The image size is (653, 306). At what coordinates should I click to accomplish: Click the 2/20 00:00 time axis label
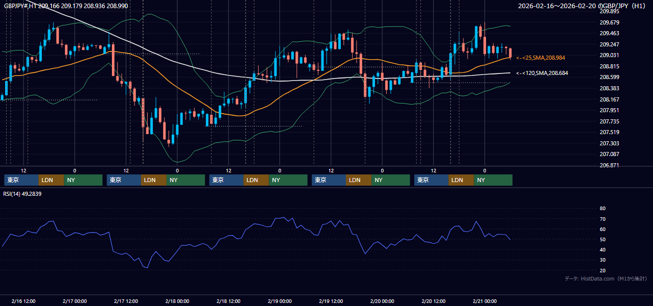382,301
